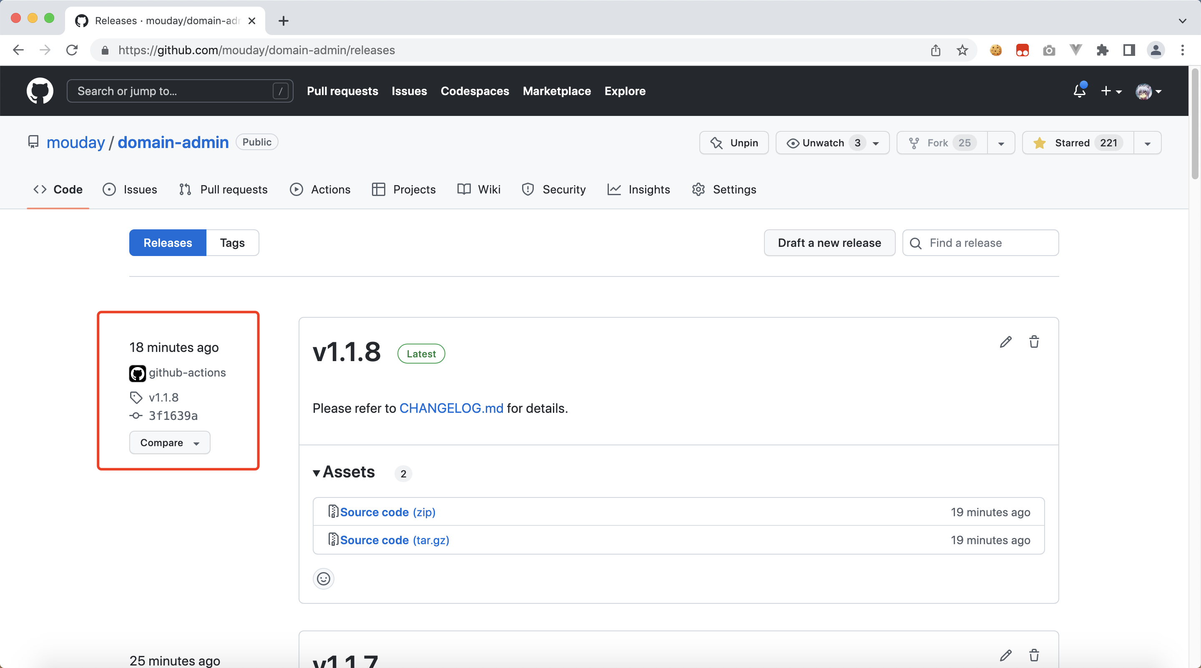Open the tab search chevron
The width and height of the screenshot is (1201, 668).
point(1182,21)
